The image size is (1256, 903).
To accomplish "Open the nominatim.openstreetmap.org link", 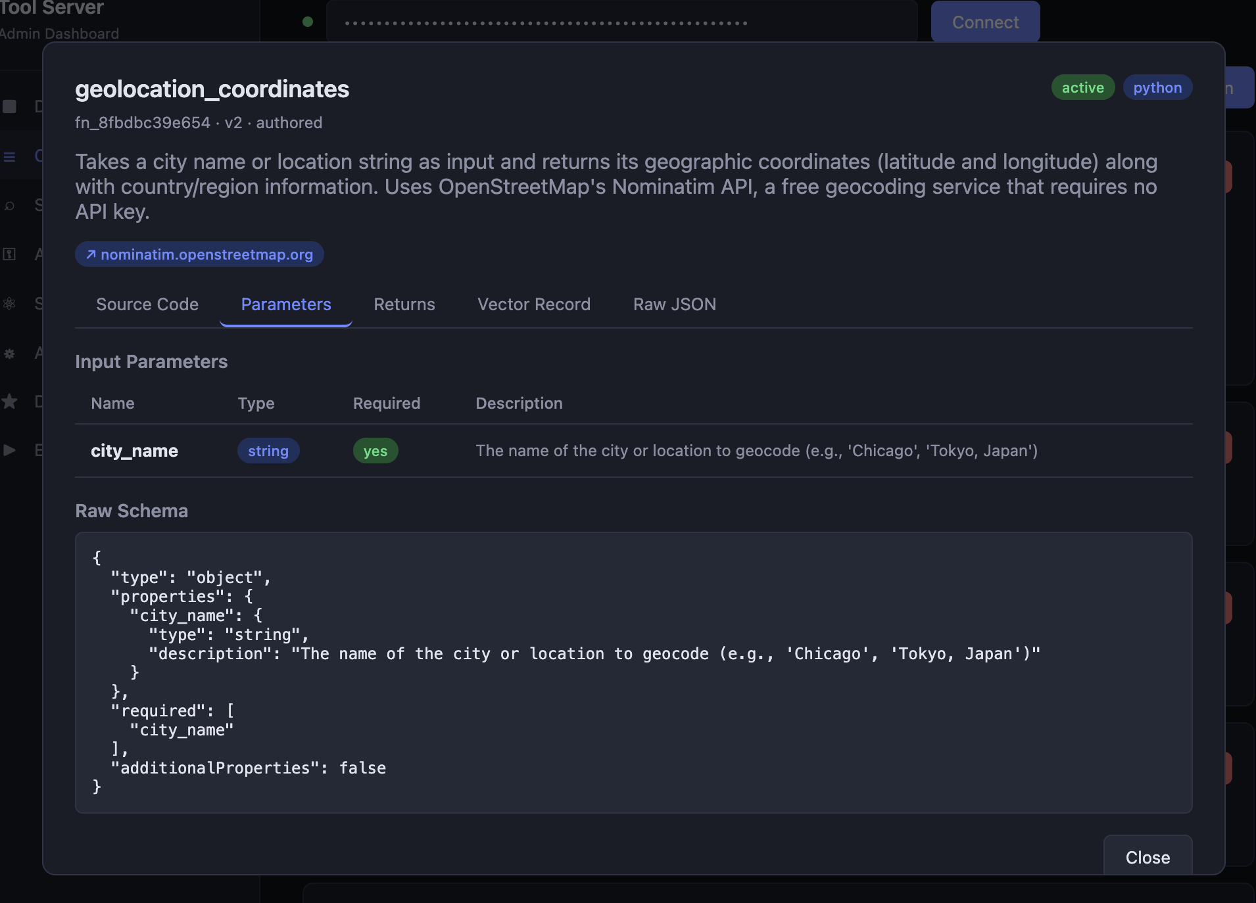I will [199, 254].
